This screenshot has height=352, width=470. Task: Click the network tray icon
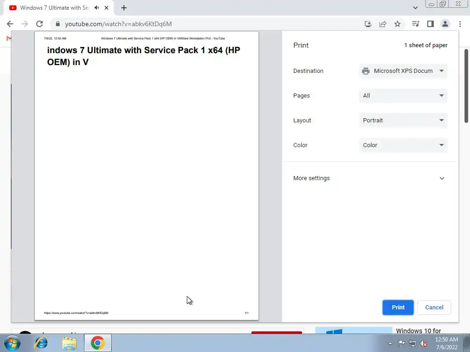point(413,343)
